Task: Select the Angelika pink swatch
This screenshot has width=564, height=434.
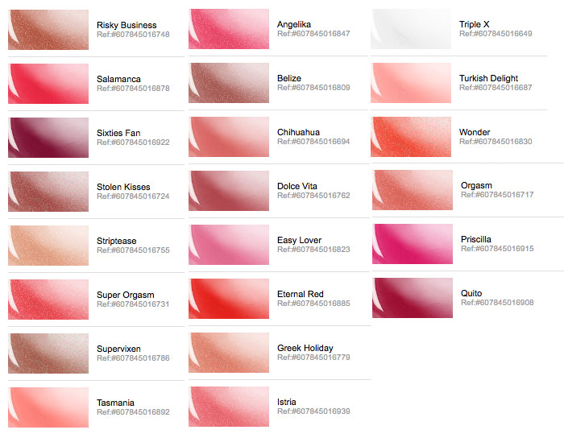Action: (x=229, y=29)
